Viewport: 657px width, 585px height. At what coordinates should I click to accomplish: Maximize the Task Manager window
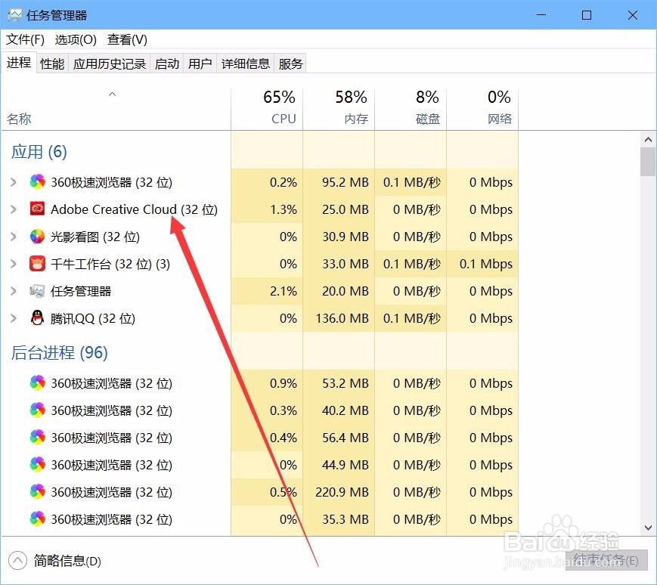click(587, 15)
